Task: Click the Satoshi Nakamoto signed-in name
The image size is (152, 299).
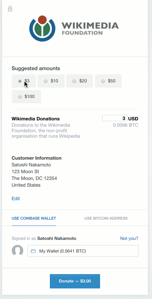Action: pyautogui.click(x=57, y=238)
